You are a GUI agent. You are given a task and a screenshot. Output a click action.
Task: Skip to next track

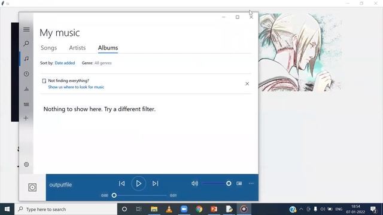coord(156,183)
